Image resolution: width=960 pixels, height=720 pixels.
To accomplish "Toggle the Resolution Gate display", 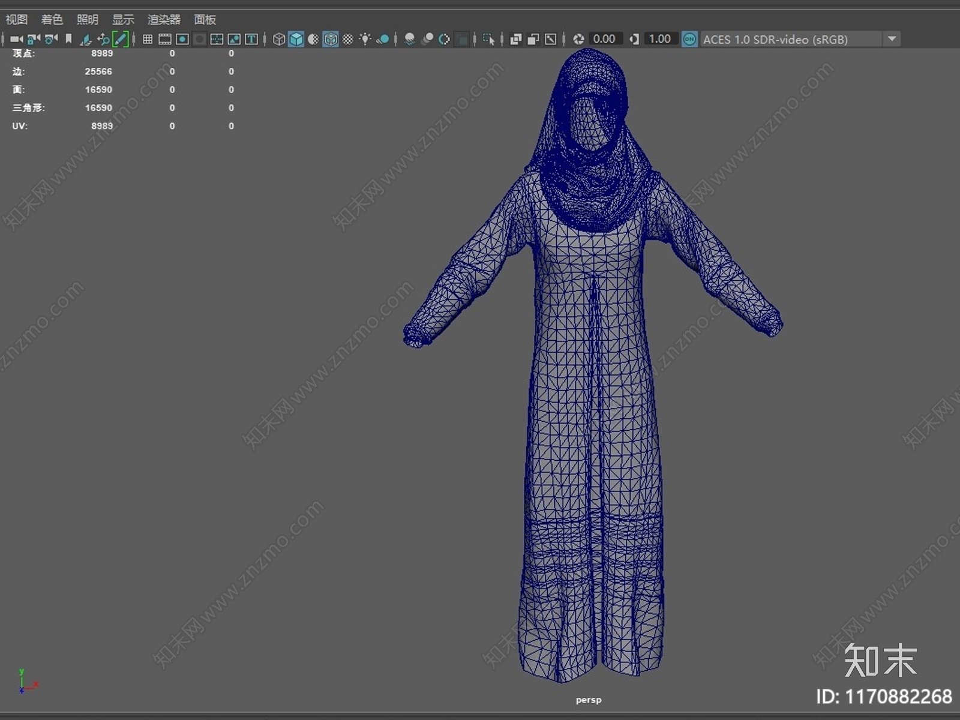I will [x=182, y=39].
